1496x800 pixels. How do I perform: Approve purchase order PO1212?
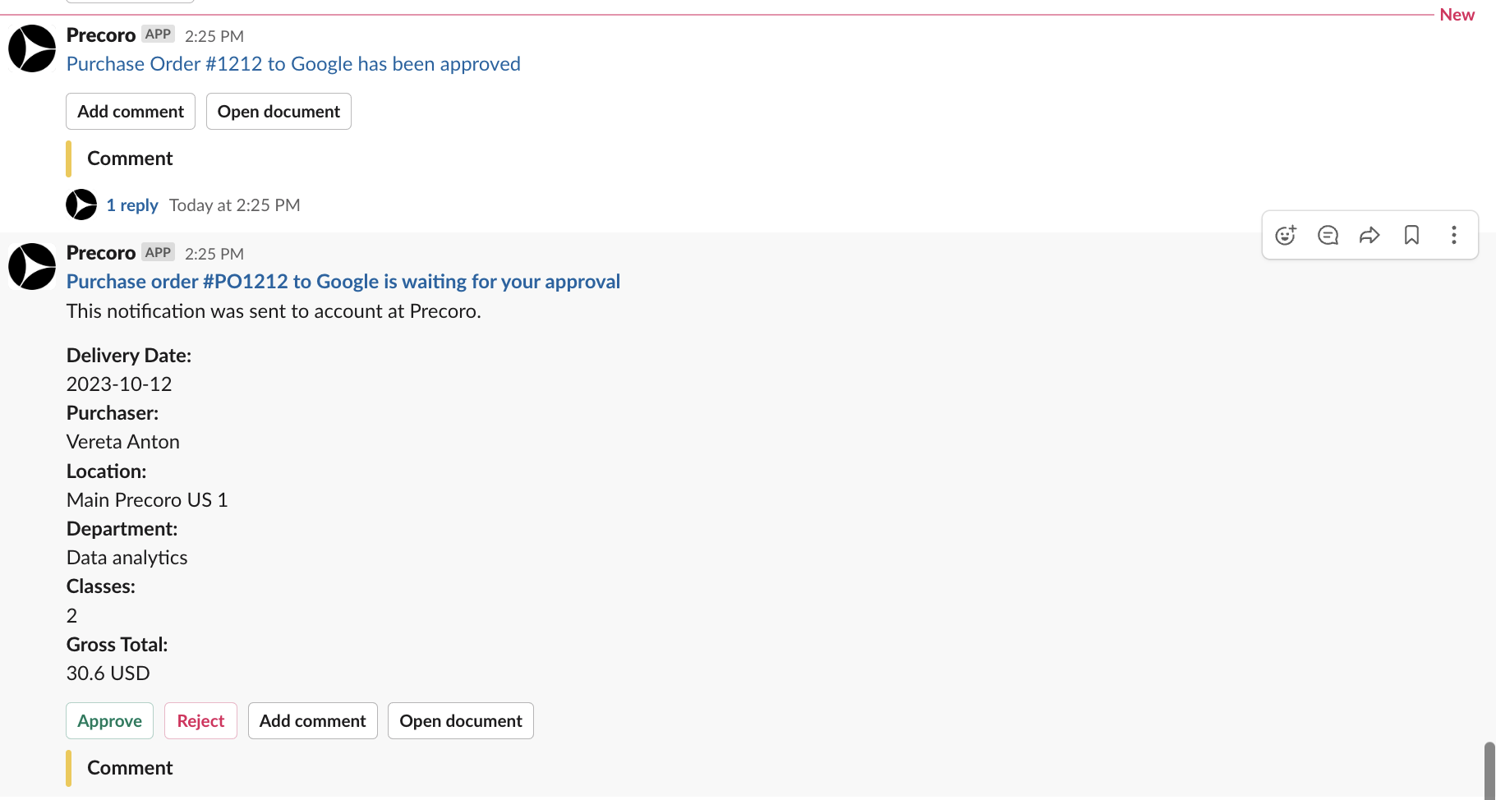point(109,720)
